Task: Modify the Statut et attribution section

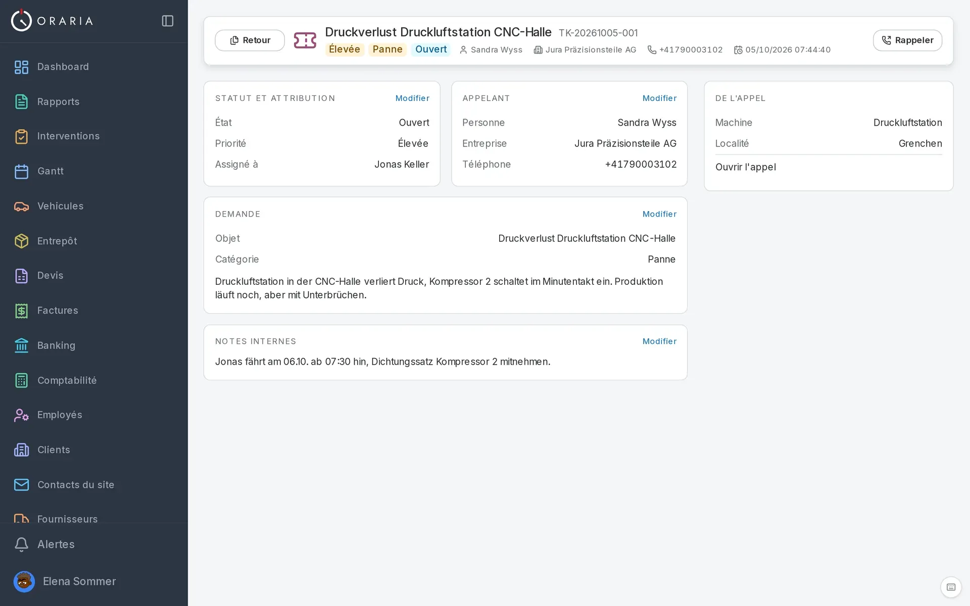Action: [412, 98]
